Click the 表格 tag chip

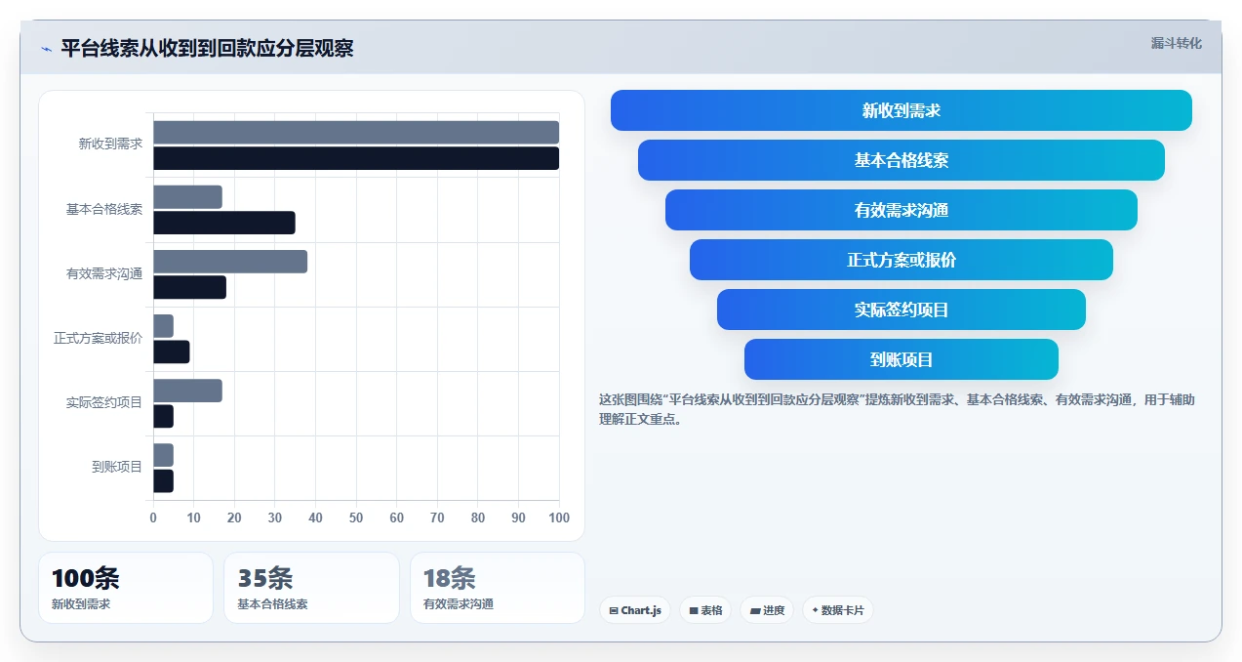(x=705, y=610)
